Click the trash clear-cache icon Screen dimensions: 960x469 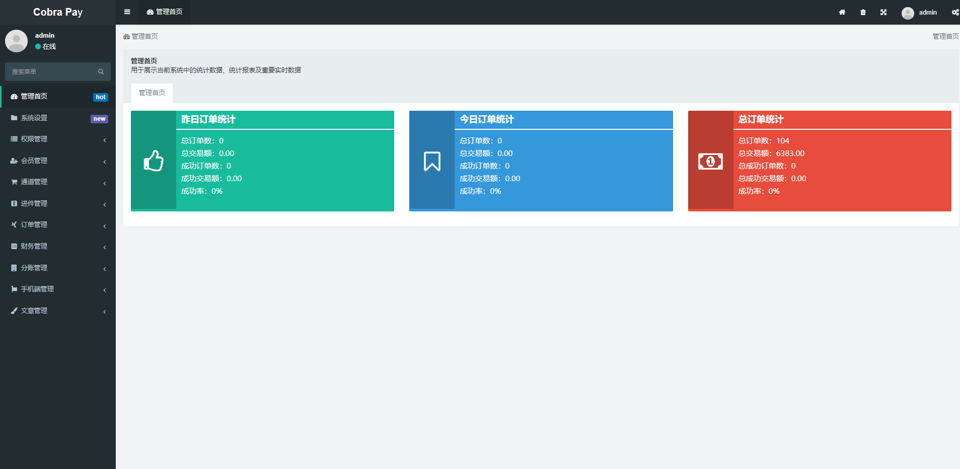pyautogui.click(x=863, y=12)
